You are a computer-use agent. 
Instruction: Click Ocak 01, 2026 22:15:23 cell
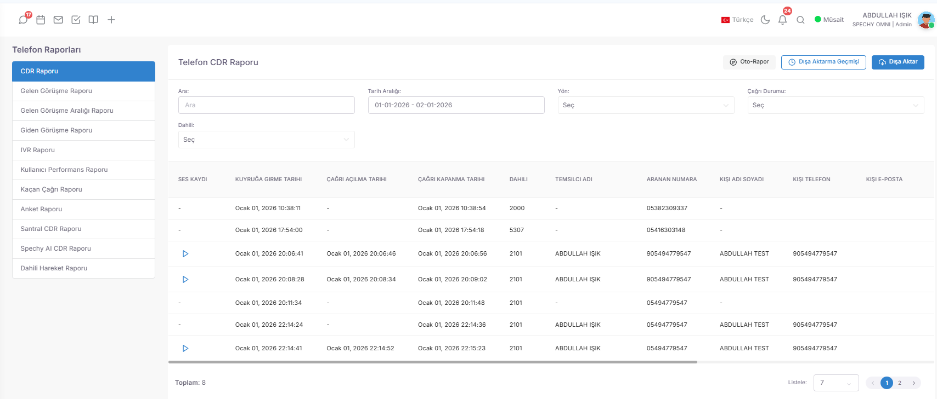[x=451, y=348]
